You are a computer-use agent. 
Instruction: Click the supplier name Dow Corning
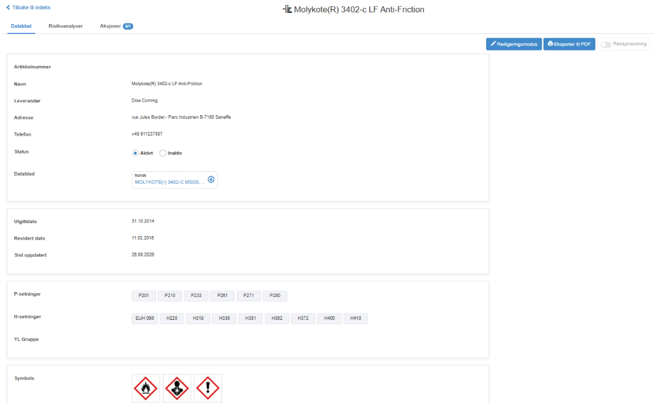(x=145, y=100)
